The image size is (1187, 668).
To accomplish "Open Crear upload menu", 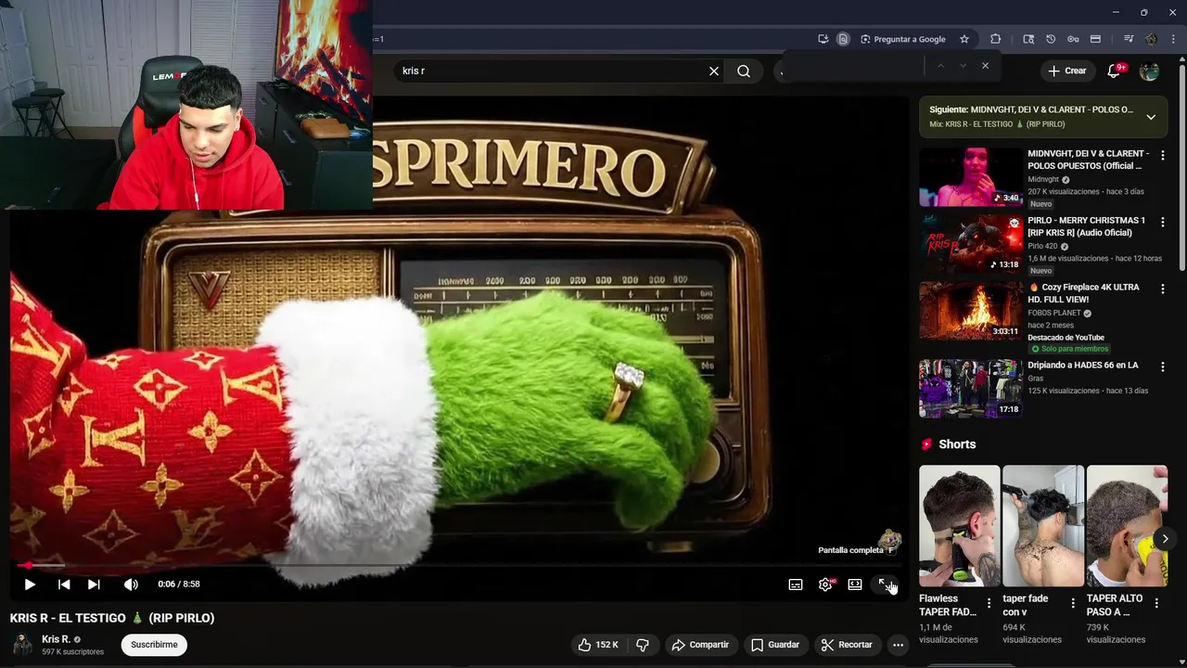I will (x=1067, y=71).
